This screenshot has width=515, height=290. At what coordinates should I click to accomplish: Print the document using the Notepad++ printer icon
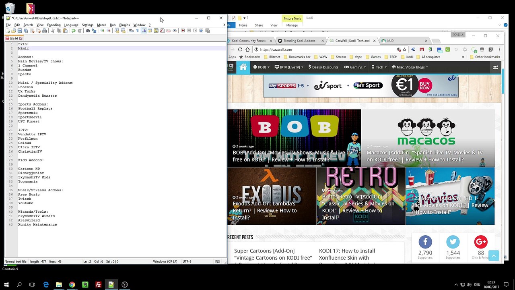click(x=45, y=31)
